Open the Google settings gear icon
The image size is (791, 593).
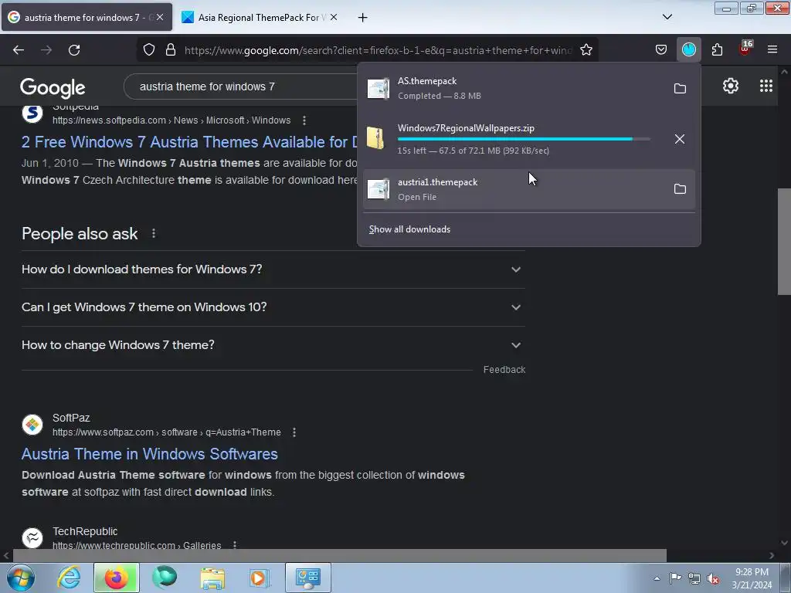pos(730,86)
